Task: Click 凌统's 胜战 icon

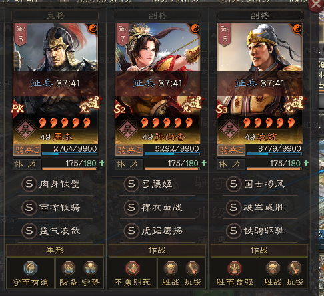Action: point(273,268)
